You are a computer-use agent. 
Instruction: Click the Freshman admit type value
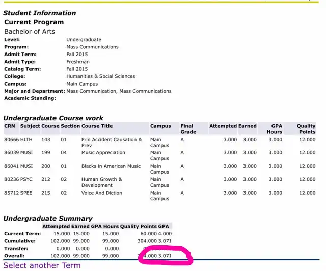(78, 62)
